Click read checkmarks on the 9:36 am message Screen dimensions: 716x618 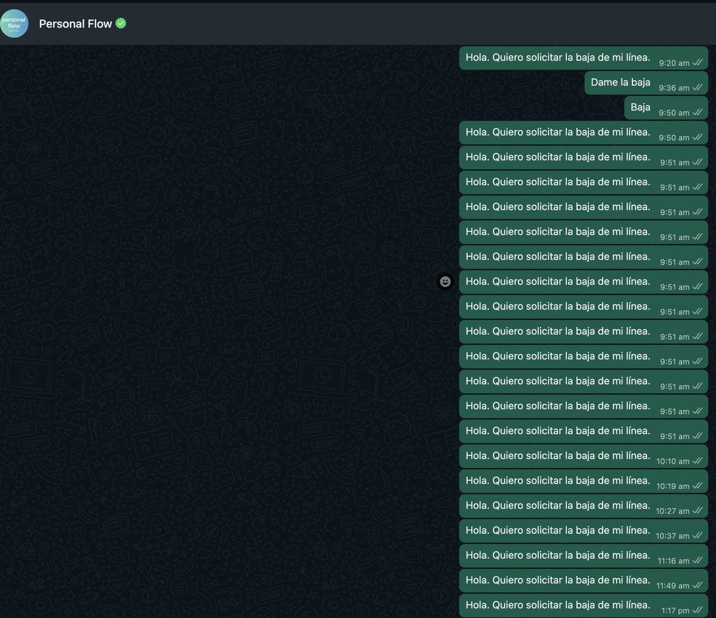(x=698, y=87)
